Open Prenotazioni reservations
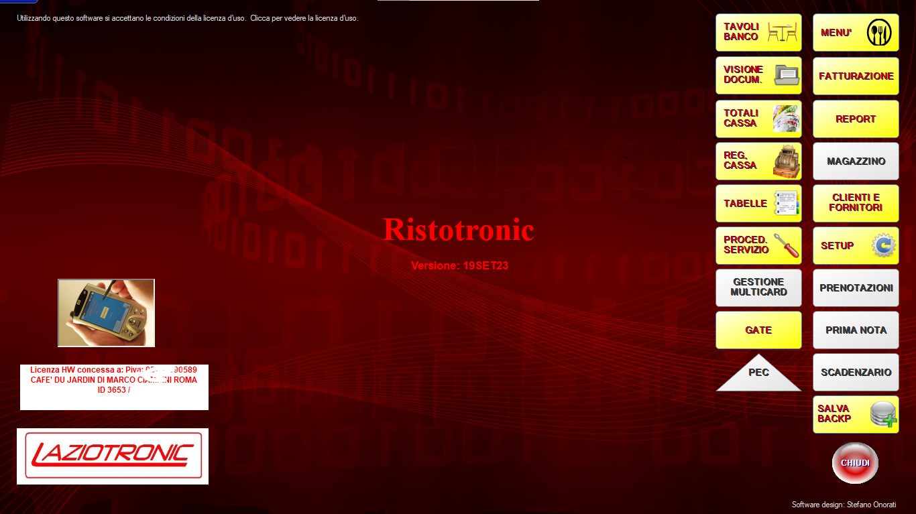Screen dimensions: 916x514 (x=856, y=287)
